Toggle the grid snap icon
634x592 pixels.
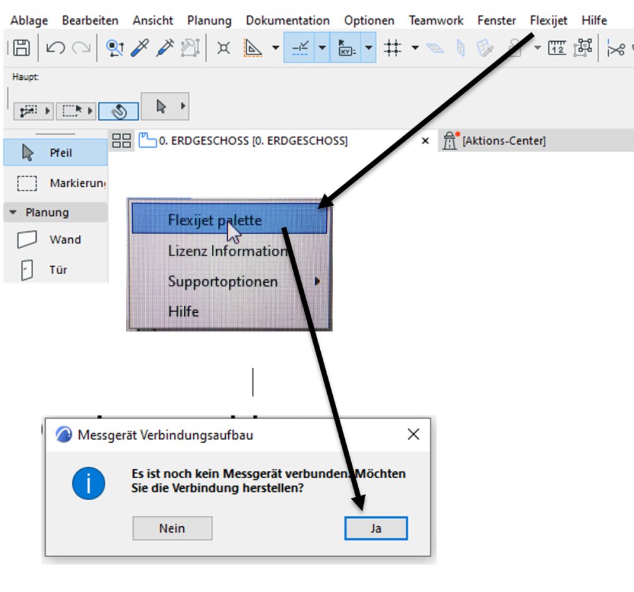point(392,47)
